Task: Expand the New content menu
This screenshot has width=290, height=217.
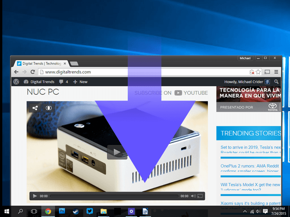Action: pyautogui.click(x=80, y=82)
